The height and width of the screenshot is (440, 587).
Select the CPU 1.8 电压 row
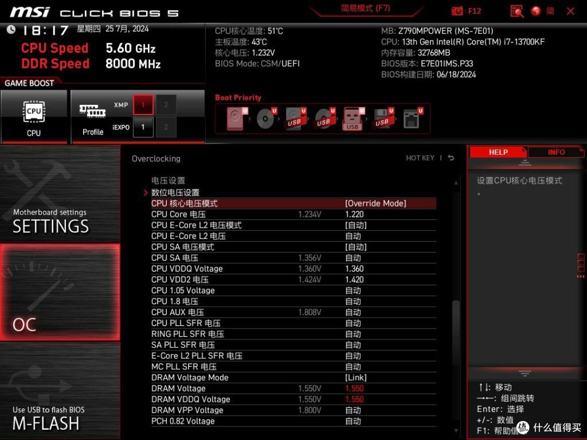(x=293, y=301)
